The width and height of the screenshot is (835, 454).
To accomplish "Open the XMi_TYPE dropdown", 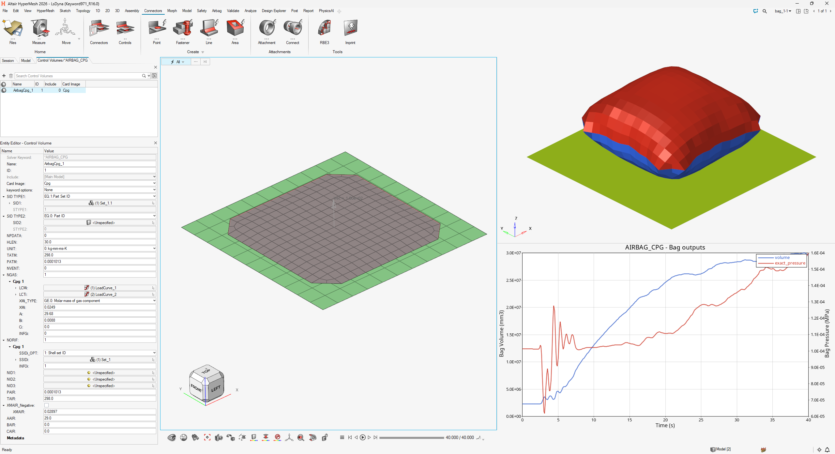I will 99,301.
